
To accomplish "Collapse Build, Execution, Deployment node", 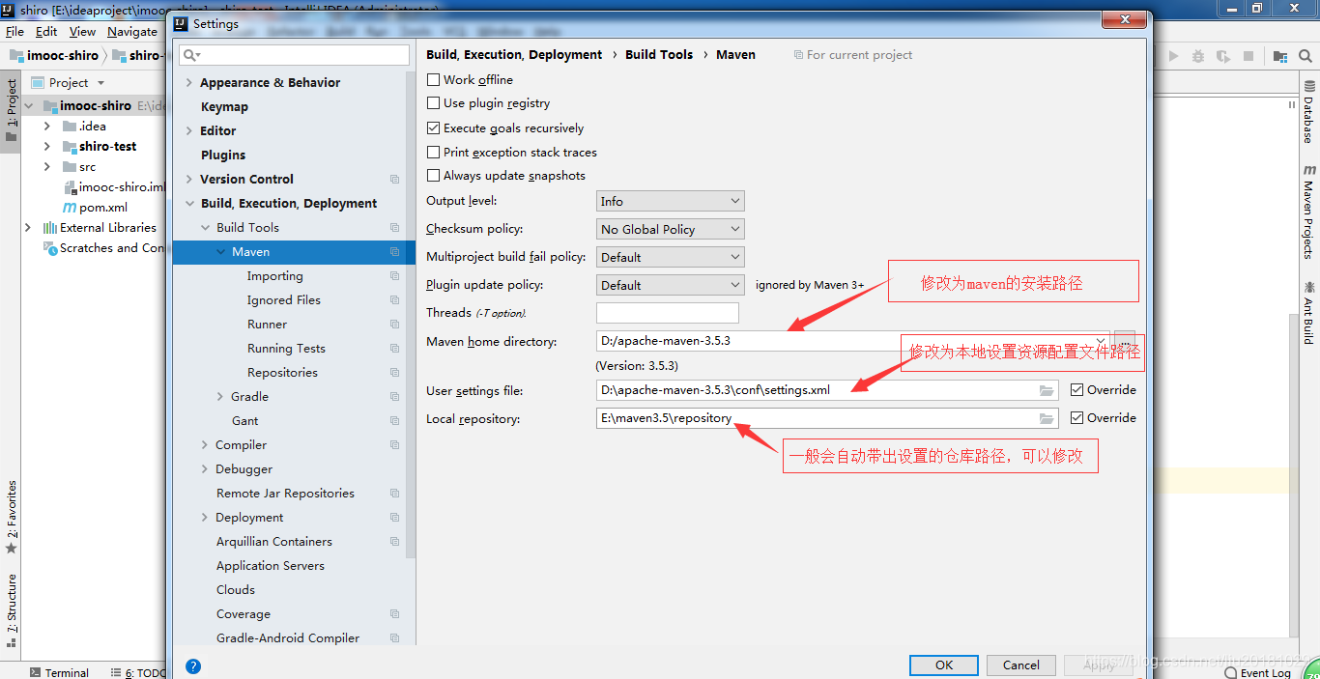I will (189, 204).
